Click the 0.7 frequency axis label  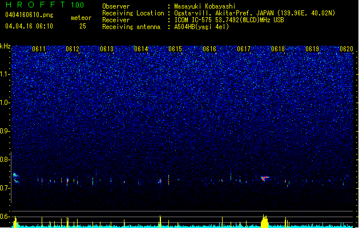click(5, 188)
